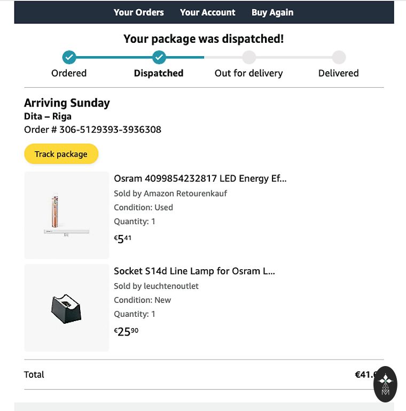Click the Sold by Amazon Retourenkauf text
The height and width of the screenshot is (411, 406).
pos(170,193)
